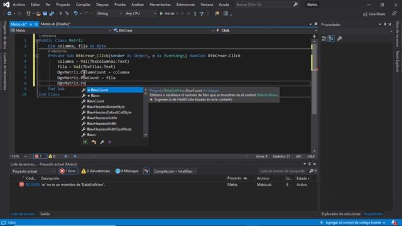This screenshot has height=226, width=402.
Task: Go to next issue with right arrow
Action: [x=75, y=156]
